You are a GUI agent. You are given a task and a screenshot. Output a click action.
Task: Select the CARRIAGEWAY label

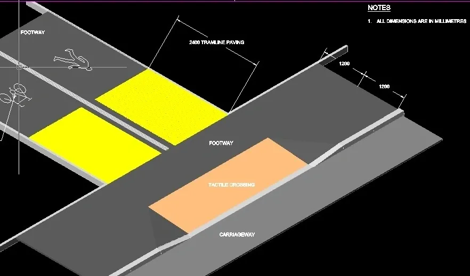click(237, 235)
